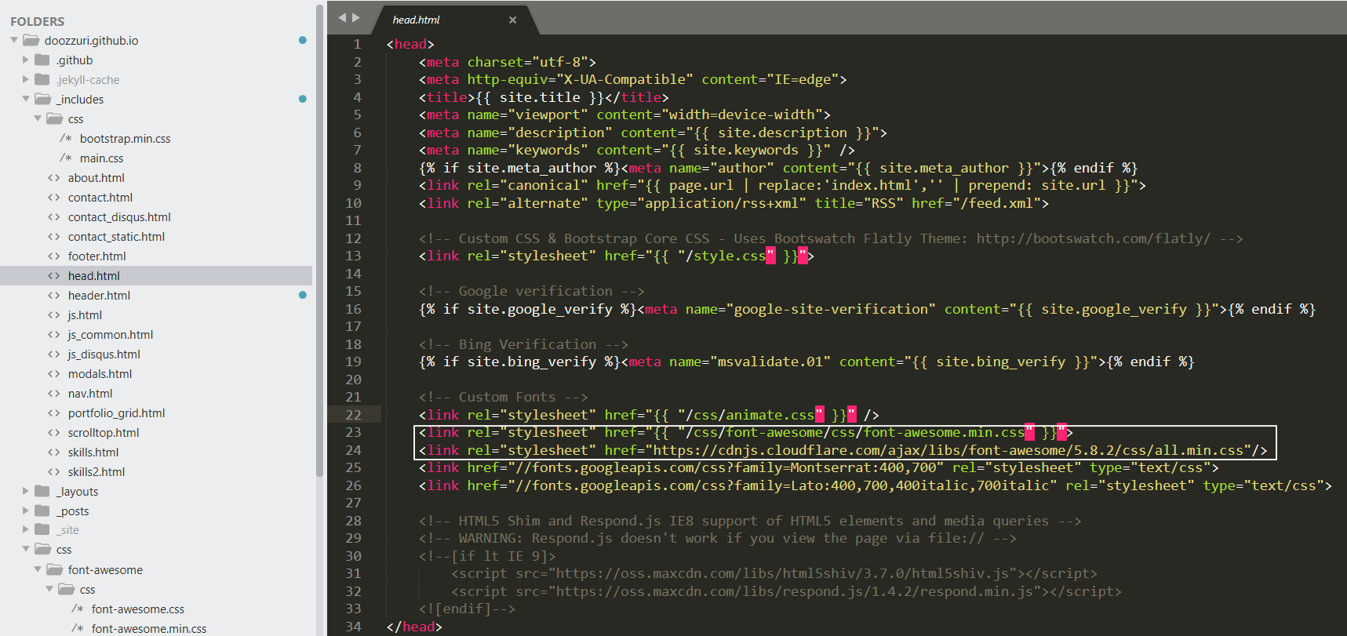The height and width of the screenshot is (636, 1347).
Task: Collapse the font-awesome folder
Action: pyautogui.click(x=38, y=569)
